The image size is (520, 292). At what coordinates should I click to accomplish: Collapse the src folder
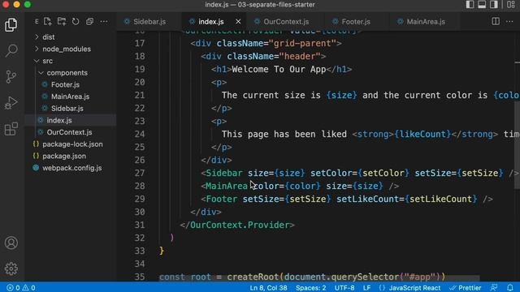point(47,61)
